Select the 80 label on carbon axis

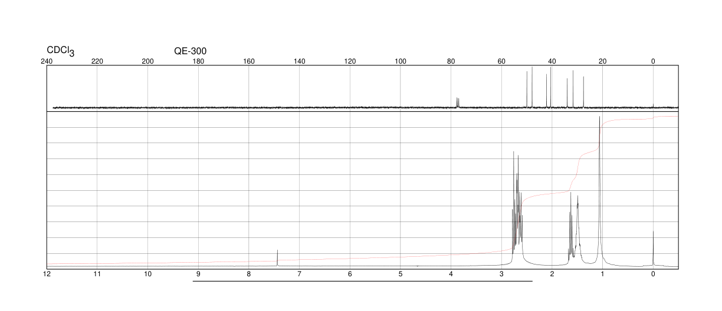point(451,61)
